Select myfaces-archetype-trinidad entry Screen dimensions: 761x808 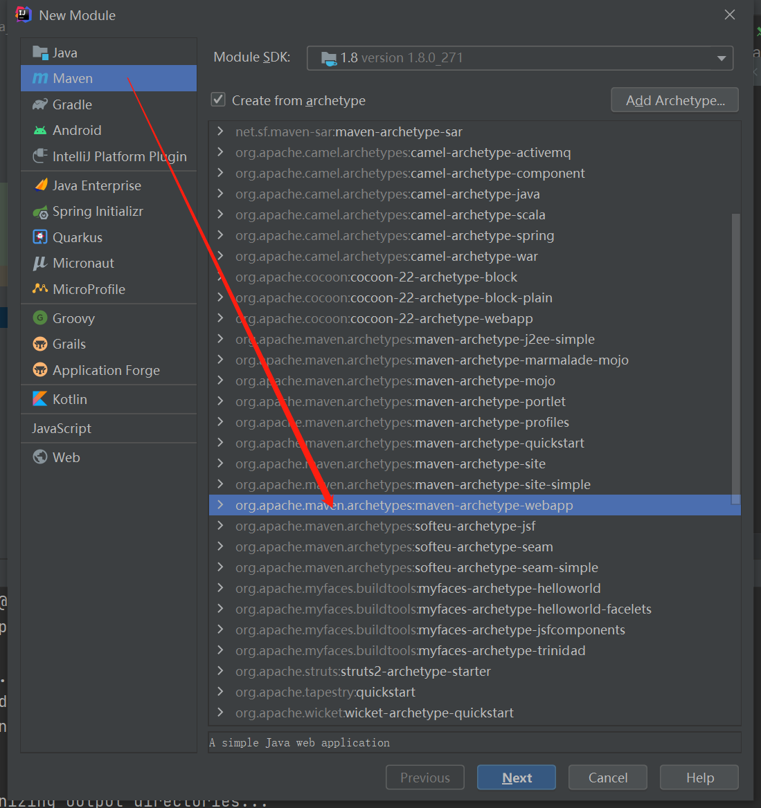point(474,650)
